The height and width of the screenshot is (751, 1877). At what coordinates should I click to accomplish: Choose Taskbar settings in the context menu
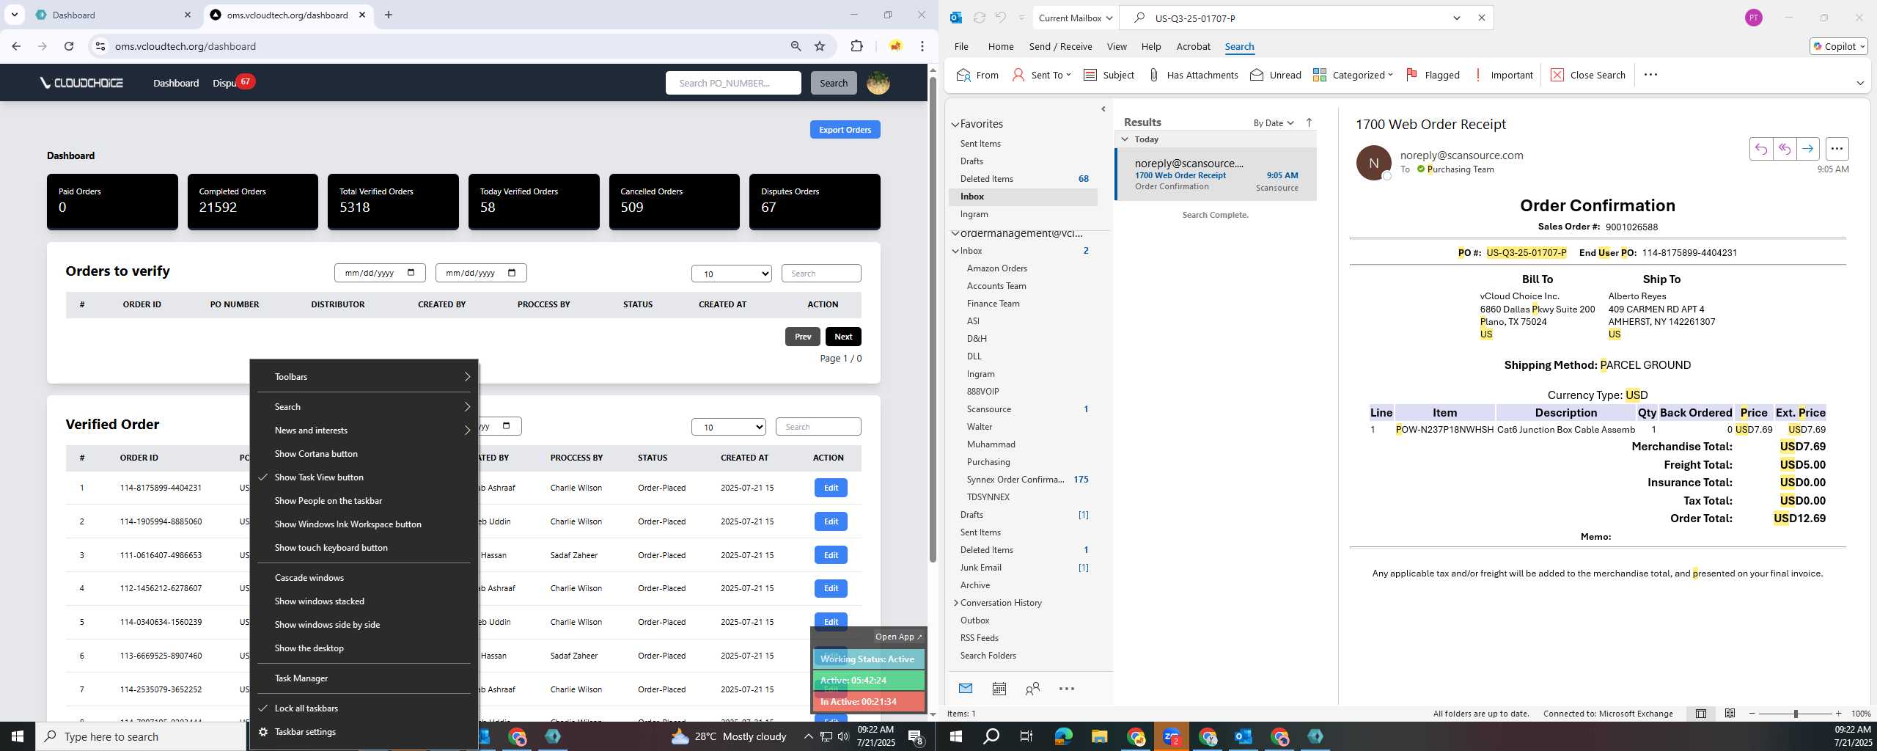(x=364, y=731)
